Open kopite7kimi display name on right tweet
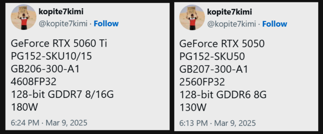This screenshot has height=134, width=323. pyautogui.click(x=230, y=12)
